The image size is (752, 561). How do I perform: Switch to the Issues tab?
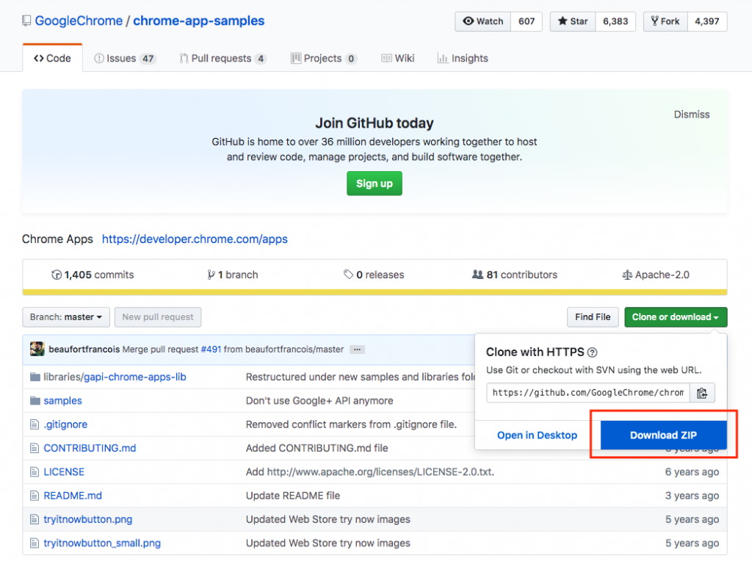pyautogui.click(x=125, y=58)
